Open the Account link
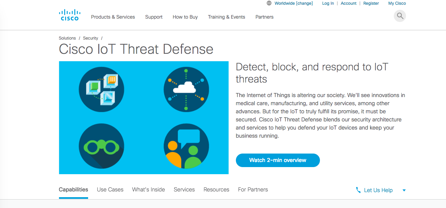Screen dimensions: 446x208 click(x=349, y=3)
